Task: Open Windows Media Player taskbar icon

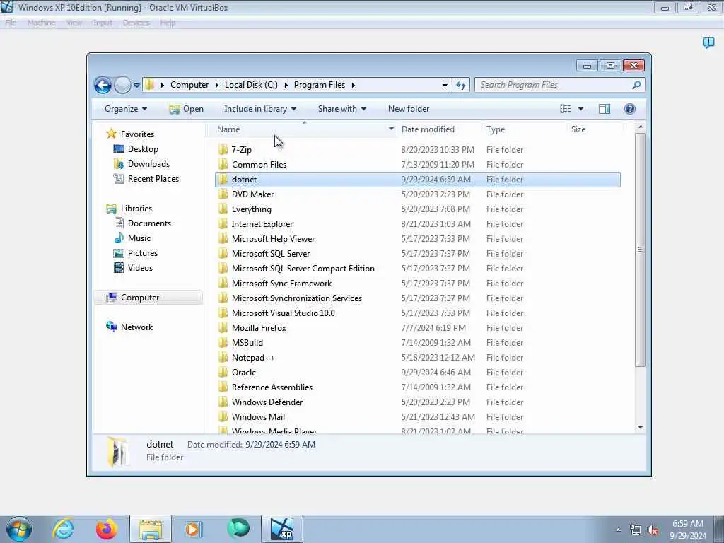Action: (192, 529)
